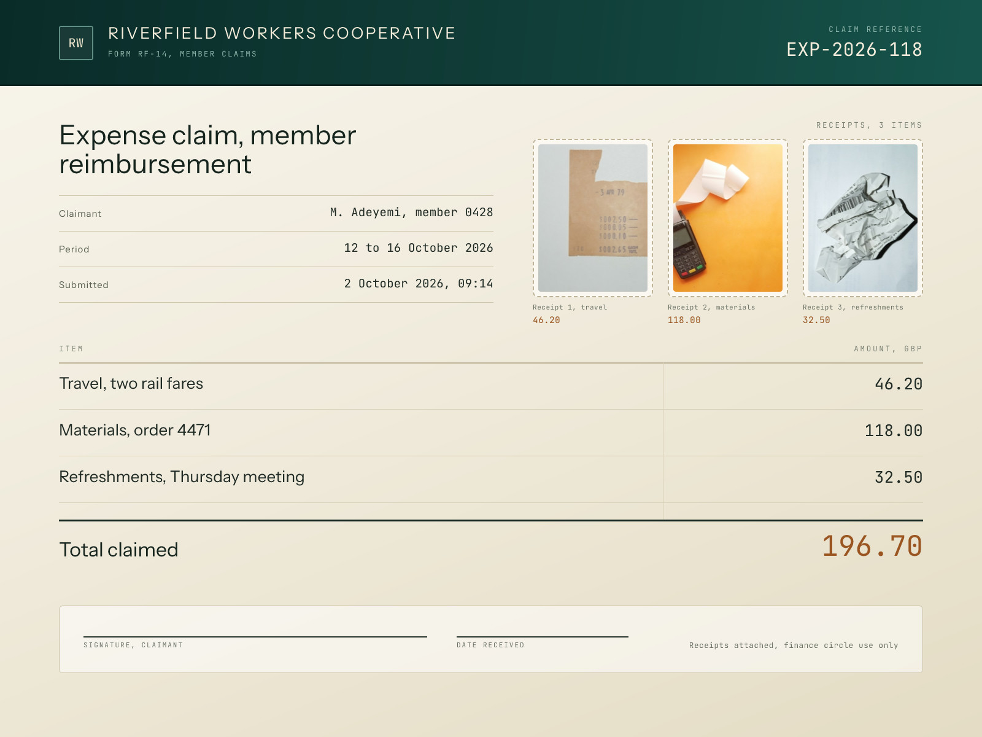Click the 'Item' column header
This screenshot has height=737, width=982.
coord(71,349)
